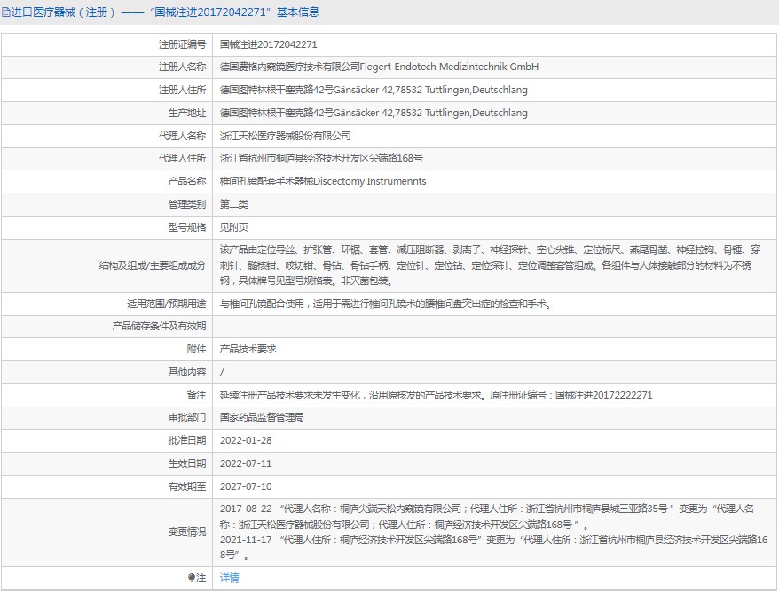Click the 生产地址 production address value
Screen dimensions: 779x592
[373, 113]
